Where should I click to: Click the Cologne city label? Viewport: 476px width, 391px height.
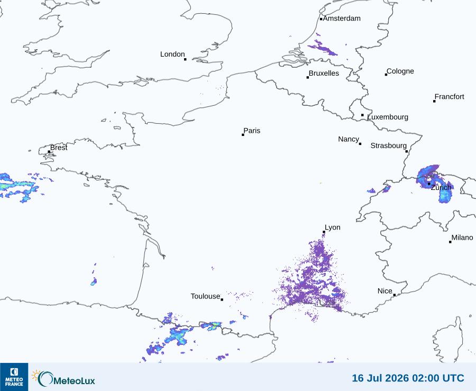tap(400, 71)
